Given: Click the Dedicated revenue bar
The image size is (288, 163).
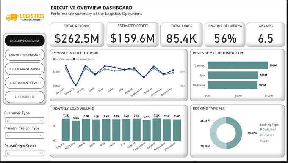Looking at the screenshot, I should click(232, 85).
